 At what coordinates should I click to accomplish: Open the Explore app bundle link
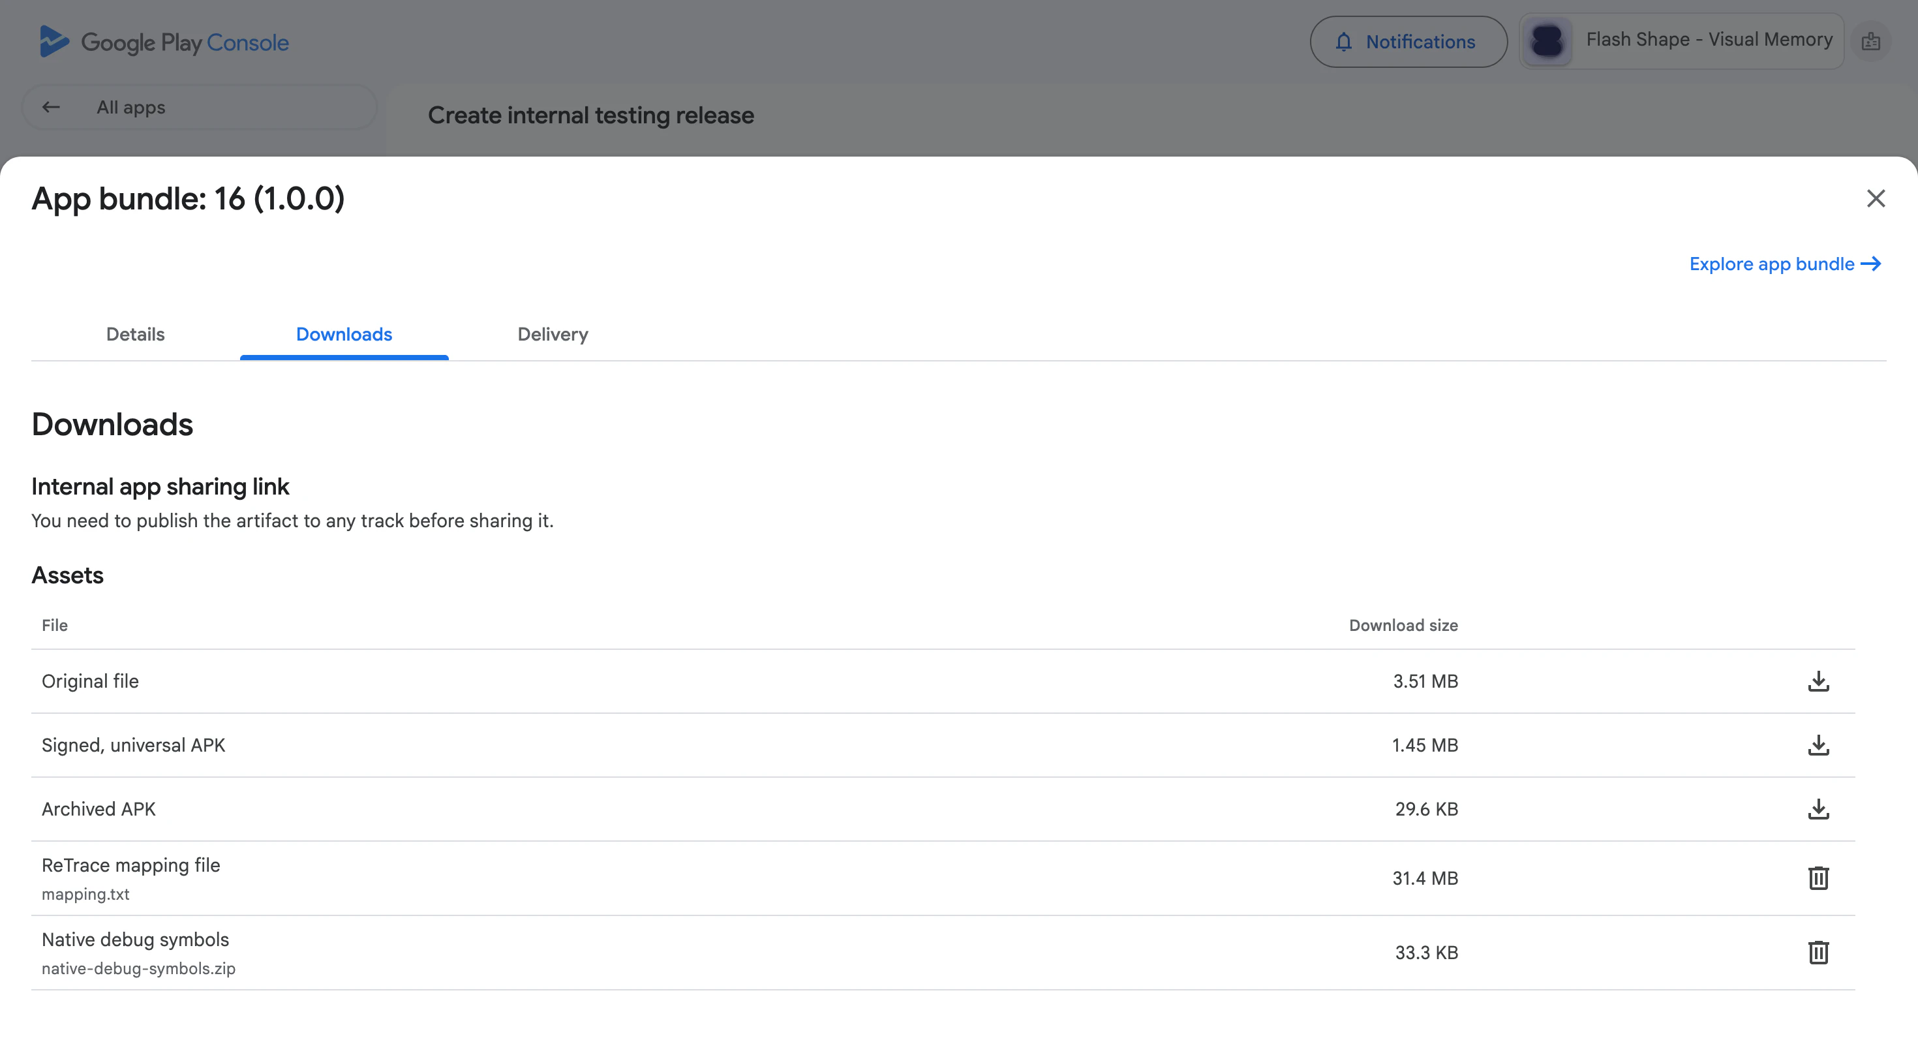[1785, 264]
